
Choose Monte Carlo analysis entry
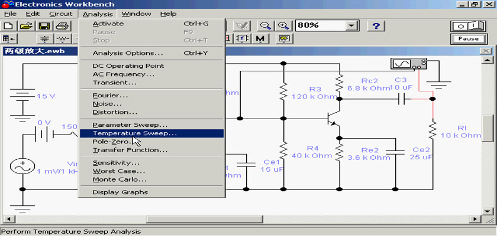point(152,179)
